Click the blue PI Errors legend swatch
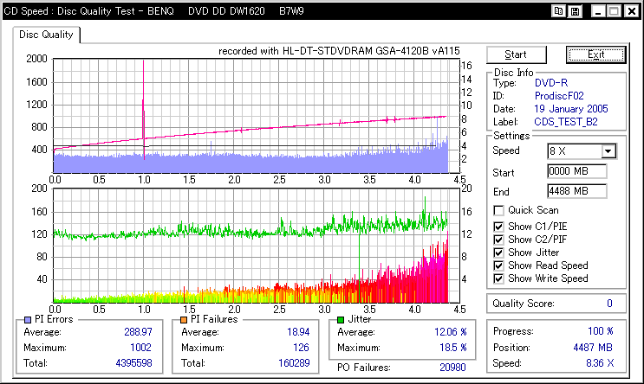The width and height of the screenshot is (644, 384). (29, 320)
